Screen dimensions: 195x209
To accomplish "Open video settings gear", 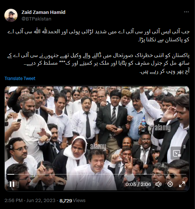I will pyautogui.click(x=170, y=184).
